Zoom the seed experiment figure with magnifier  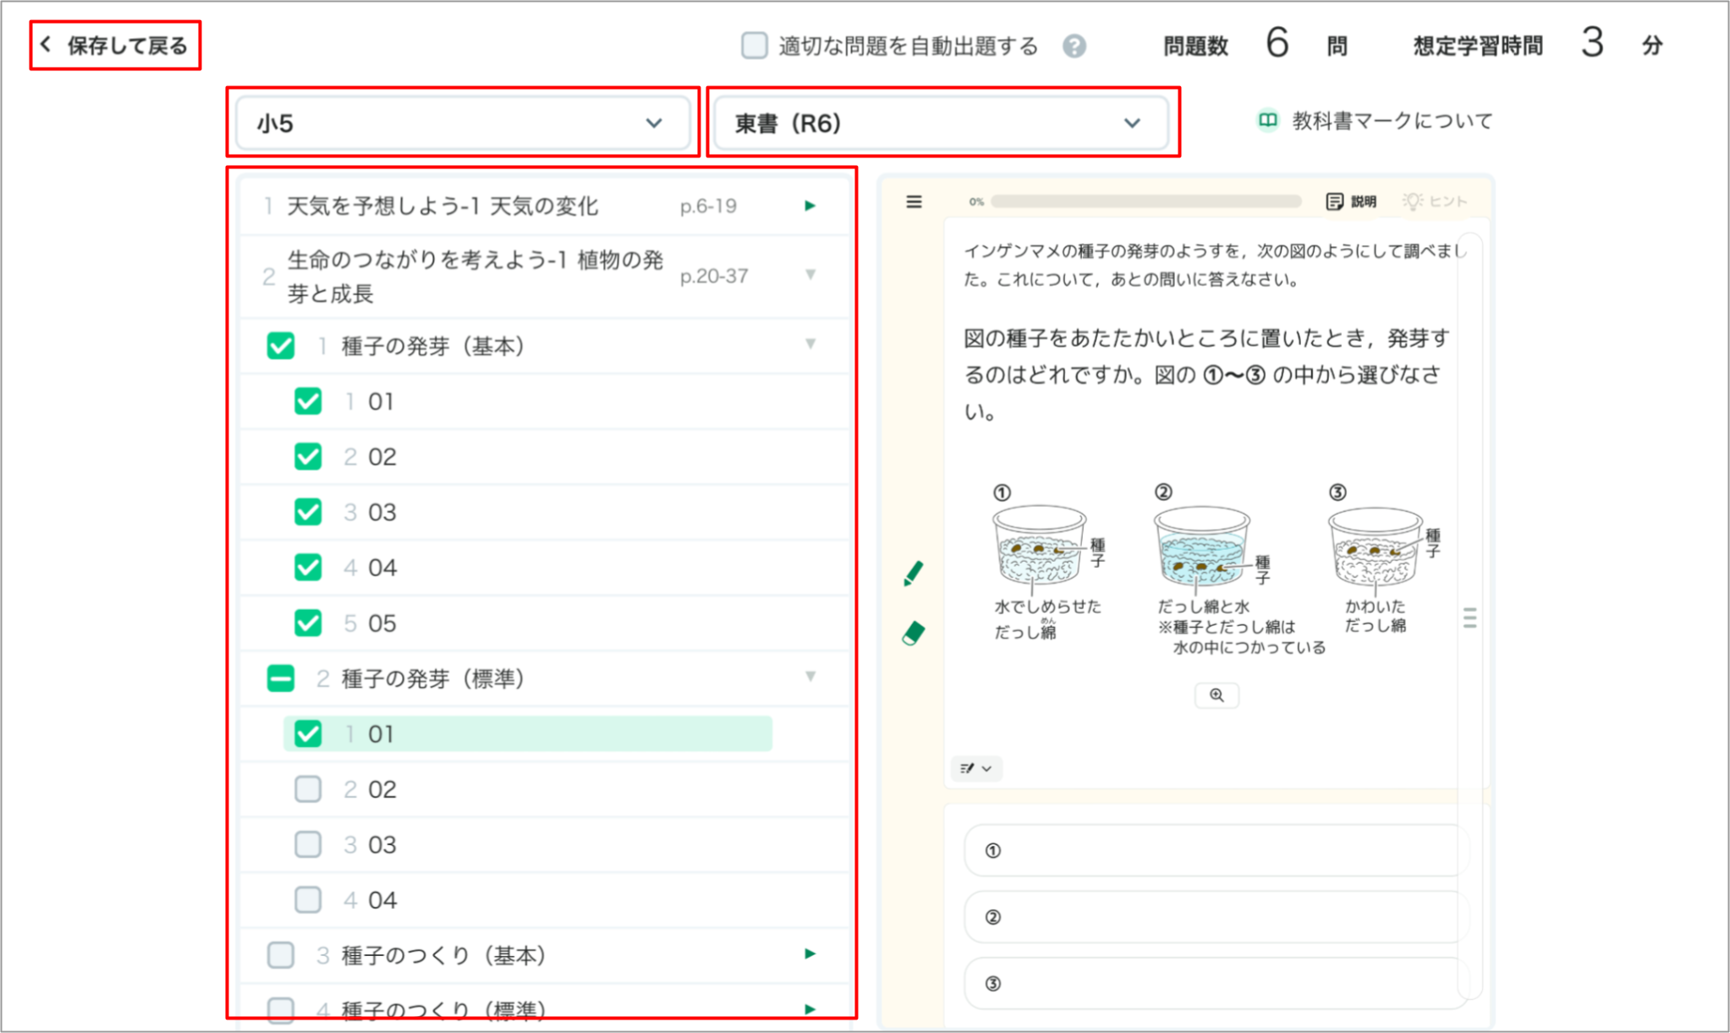pos(1216,695)
